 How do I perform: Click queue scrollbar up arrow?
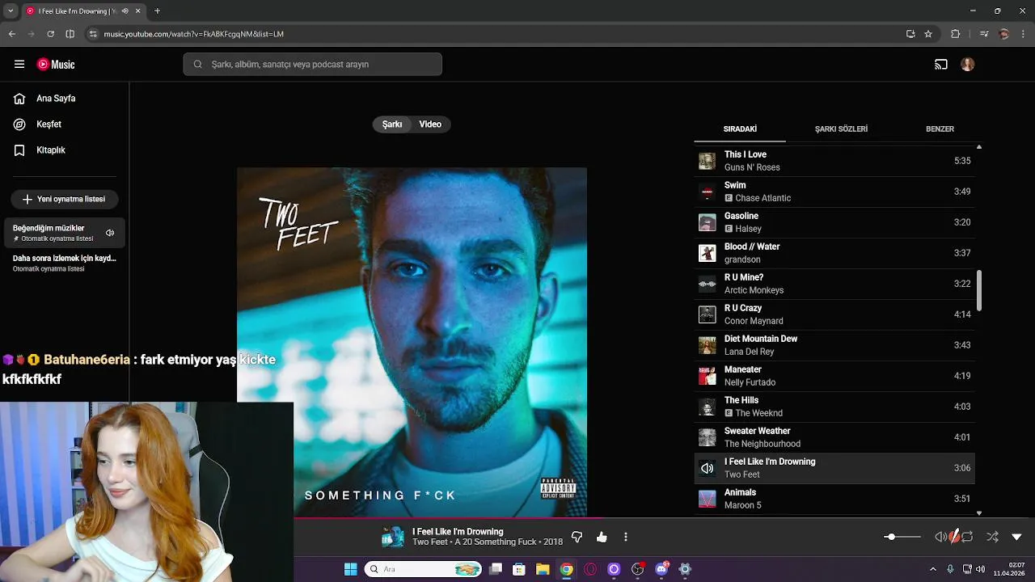tap(979, 147)
